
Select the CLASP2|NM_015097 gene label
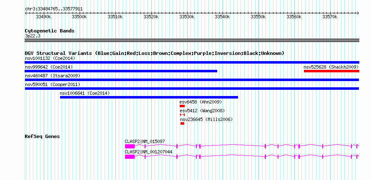coord(145,141)
